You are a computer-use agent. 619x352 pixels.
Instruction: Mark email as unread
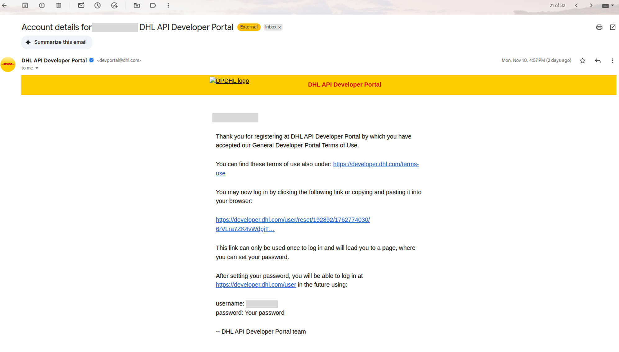point(81,5)
